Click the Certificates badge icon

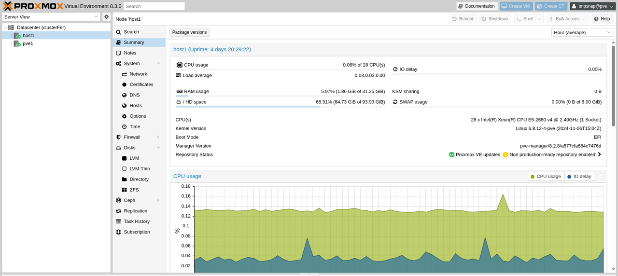(x=125, y=84)
